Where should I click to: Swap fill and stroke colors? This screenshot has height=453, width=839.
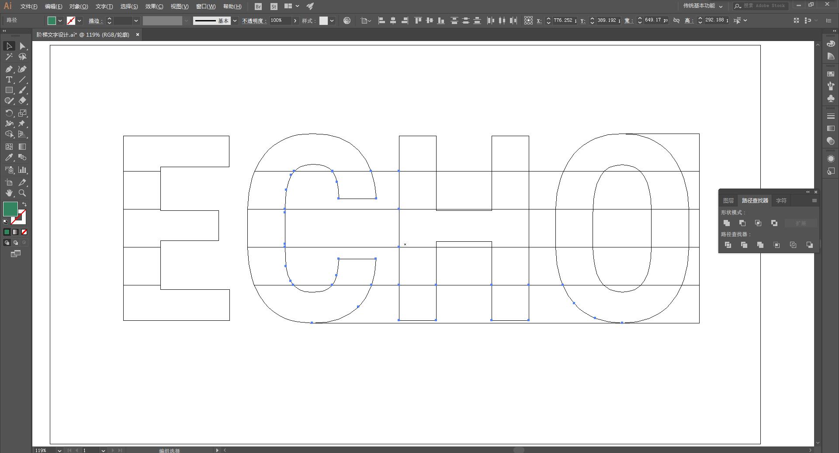point(24,204)
